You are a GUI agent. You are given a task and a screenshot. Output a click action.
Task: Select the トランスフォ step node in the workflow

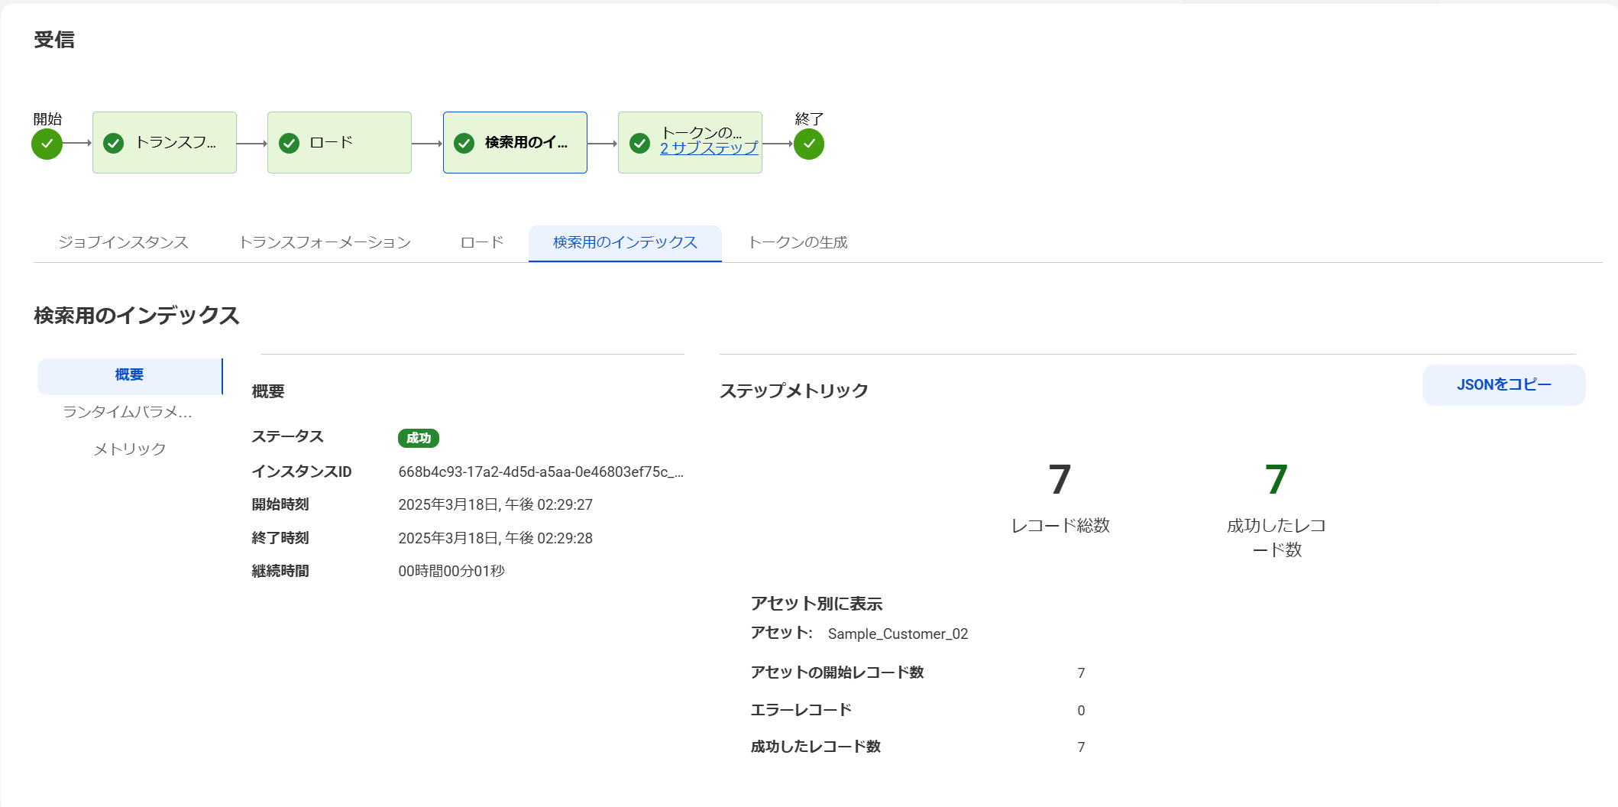[163, 142]
